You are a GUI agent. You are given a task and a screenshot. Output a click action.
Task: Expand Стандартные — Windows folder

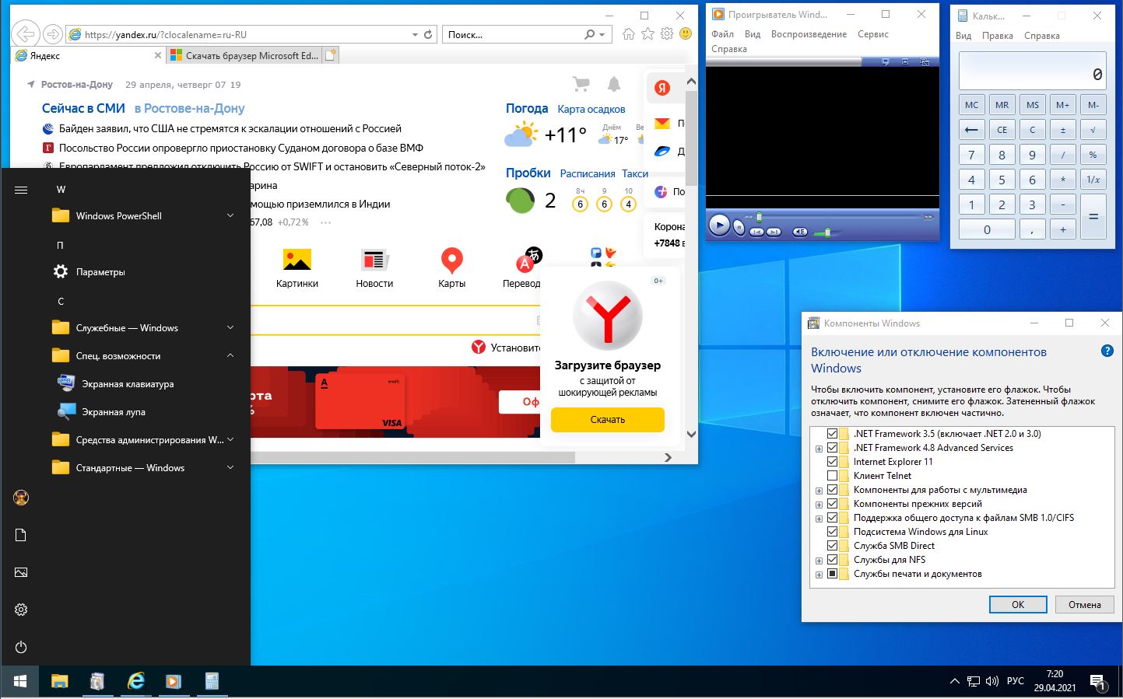click(230, 467)
